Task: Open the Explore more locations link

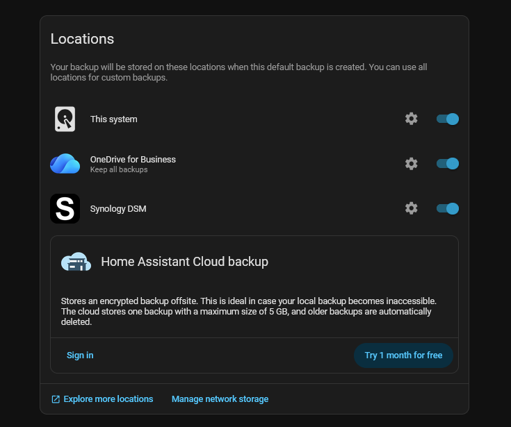Action: coord(108,399)
